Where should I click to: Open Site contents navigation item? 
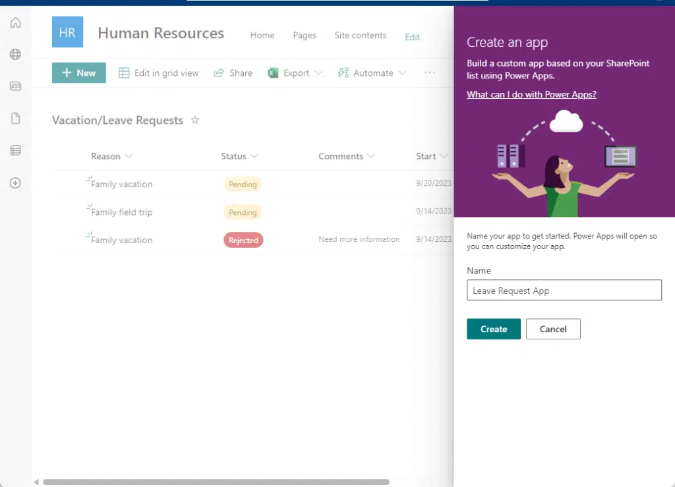point(361,36)
